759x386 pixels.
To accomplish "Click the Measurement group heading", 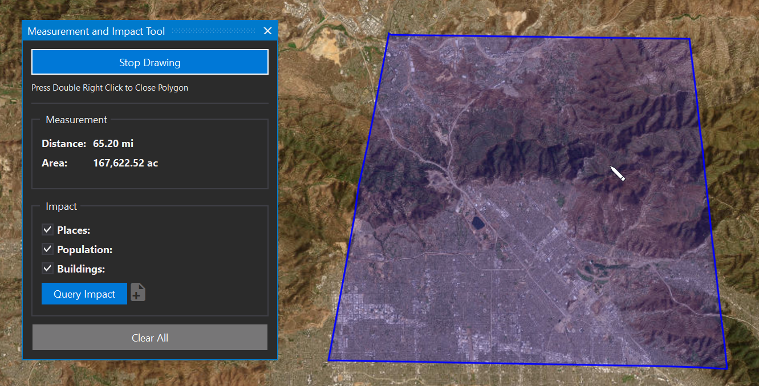I will pos(76,120).
